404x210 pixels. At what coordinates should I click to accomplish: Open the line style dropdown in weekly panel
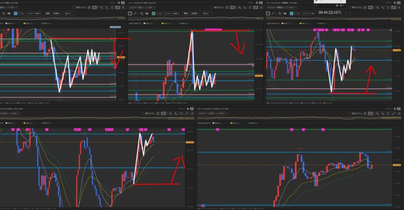[32, 13]
